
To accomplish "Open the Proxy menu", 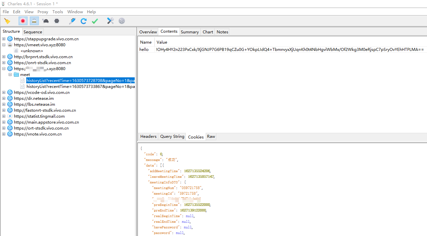I will 43,12.
